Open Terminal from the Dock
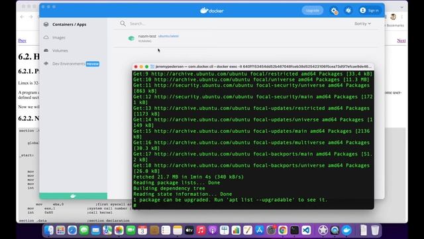The image size is (424, 239). click(294, 230)
